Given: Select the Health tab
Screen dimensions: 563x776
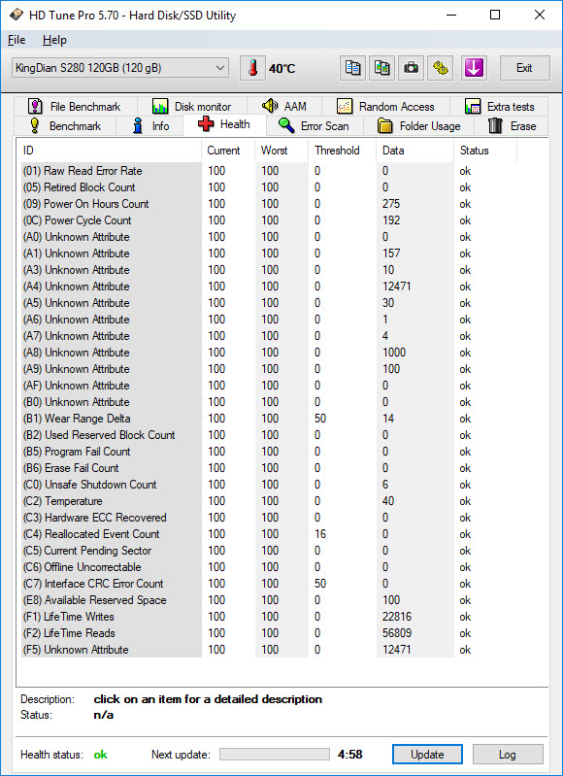Looking at the screenshot, I should tap(224, 124).
